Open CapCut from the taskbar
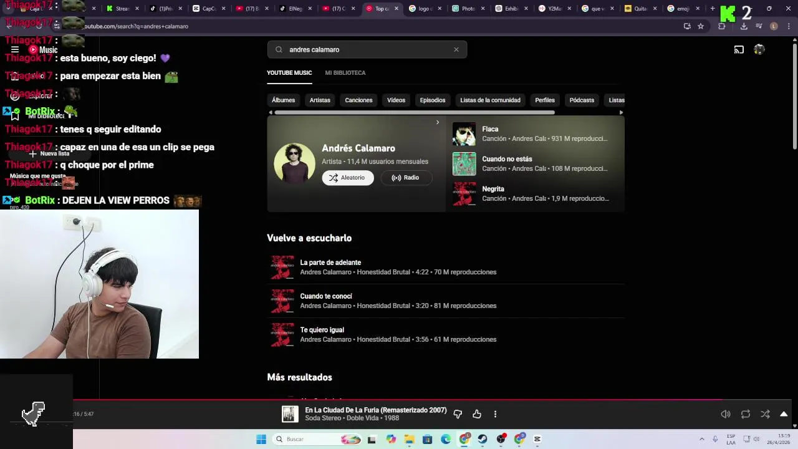 tap(537, 440)
